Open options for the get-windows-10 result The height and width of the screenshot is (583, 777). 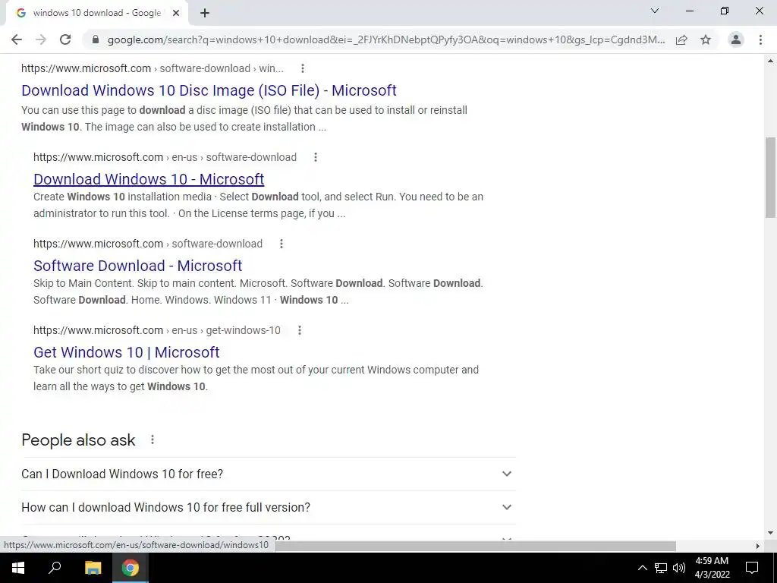click(300, 330)
